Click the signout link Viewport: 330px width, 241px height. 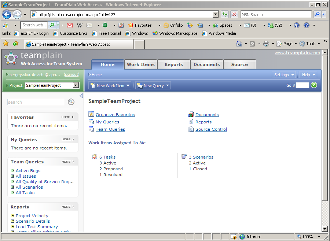tap(72, 75)
